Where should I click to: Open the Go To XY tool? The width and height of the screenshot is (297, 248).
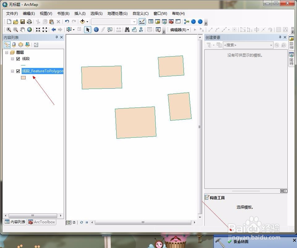click(x=141, y=30)
